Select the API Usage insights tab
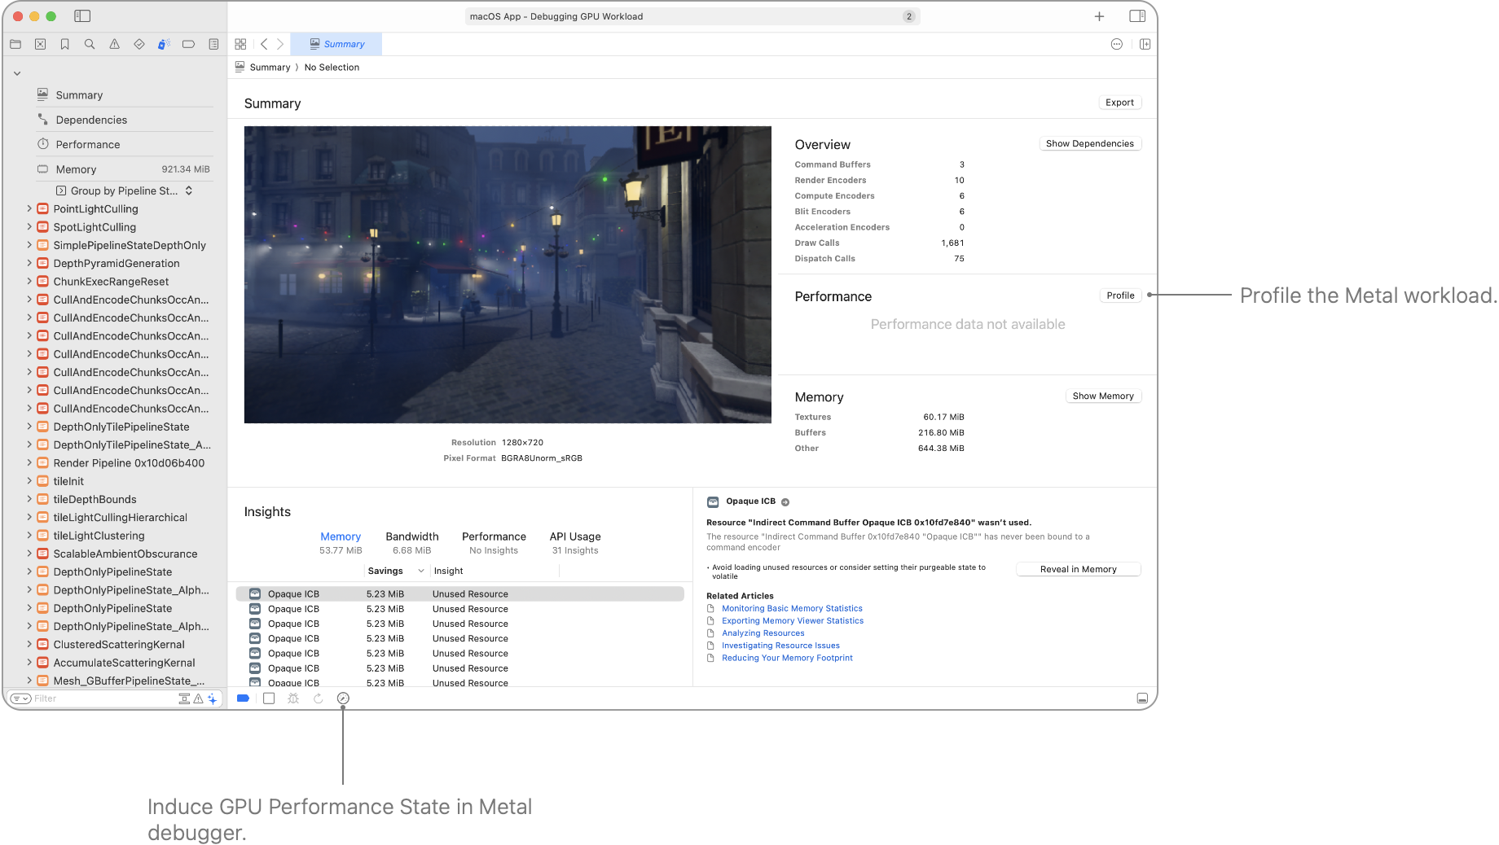The height and width of the screenshot is (845, 1499). [574, 536]
